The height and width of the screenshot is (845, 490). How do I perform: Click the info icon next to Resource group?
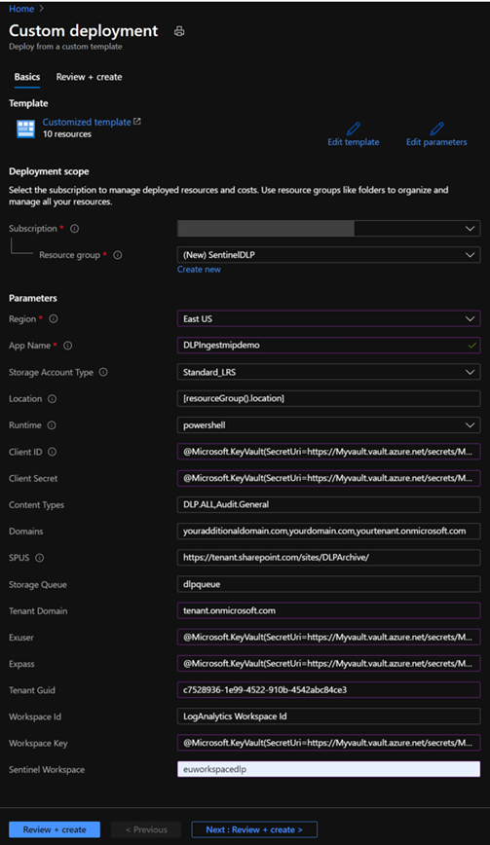pos(118,255)
